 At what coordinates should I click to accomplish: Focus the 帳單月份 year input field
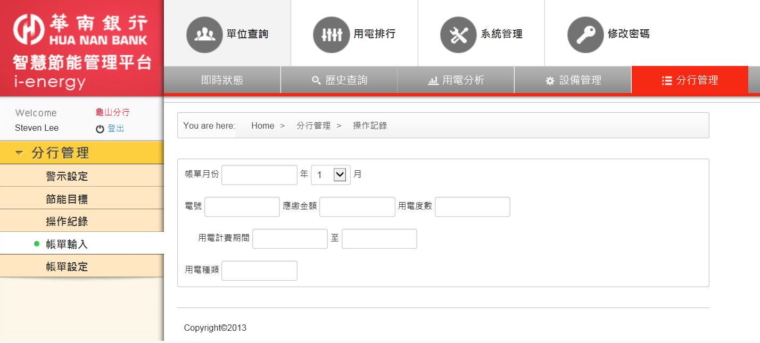[259, 174]
